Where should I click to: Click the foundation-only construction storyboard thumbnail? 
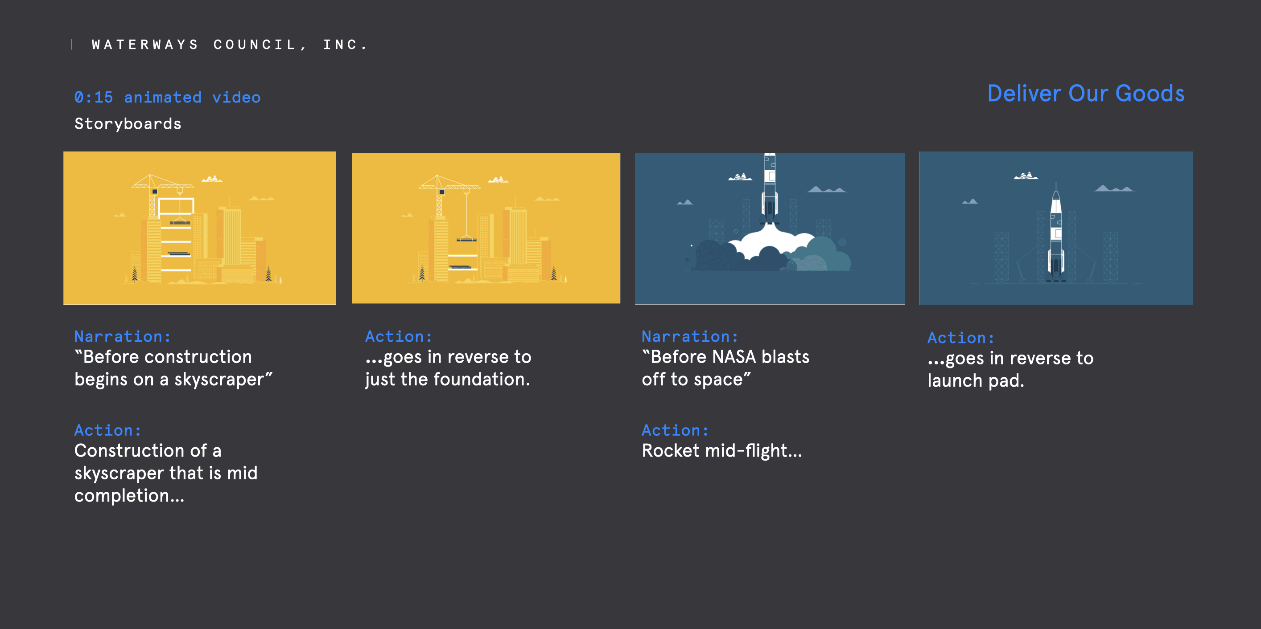point(486,228)
